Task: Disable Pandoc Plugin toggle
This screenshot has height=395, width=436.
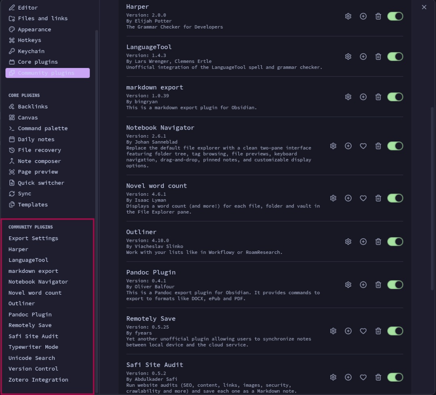Action: 395,285
